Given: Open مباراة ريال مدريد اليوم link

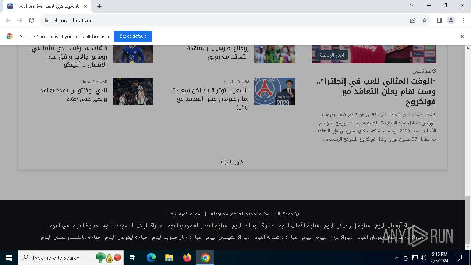Looking at the screenshot, I should 177,237.
